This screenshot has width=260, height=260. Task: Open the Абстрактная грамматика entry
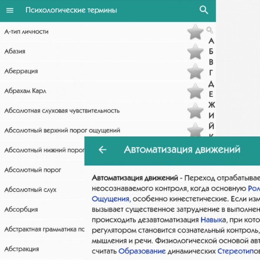tap(44, 229)
